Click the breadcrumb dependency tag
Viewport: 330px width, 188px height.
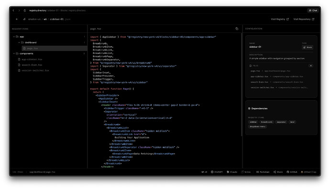pyautogui.click(x=267, y=122)
